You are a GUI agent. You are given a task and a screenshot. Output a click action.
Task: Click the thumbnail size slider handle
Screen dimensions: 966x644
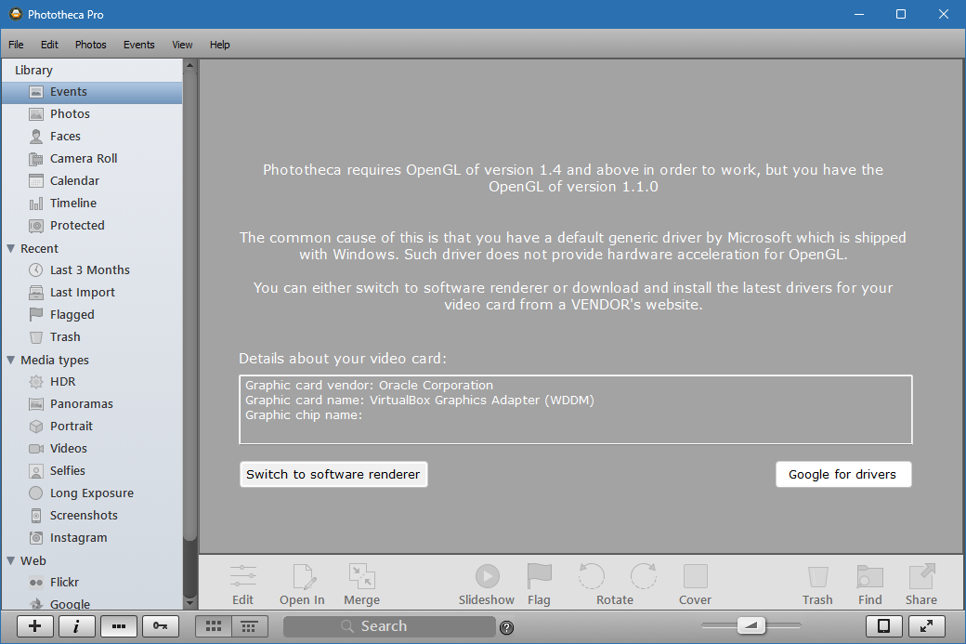751,625
